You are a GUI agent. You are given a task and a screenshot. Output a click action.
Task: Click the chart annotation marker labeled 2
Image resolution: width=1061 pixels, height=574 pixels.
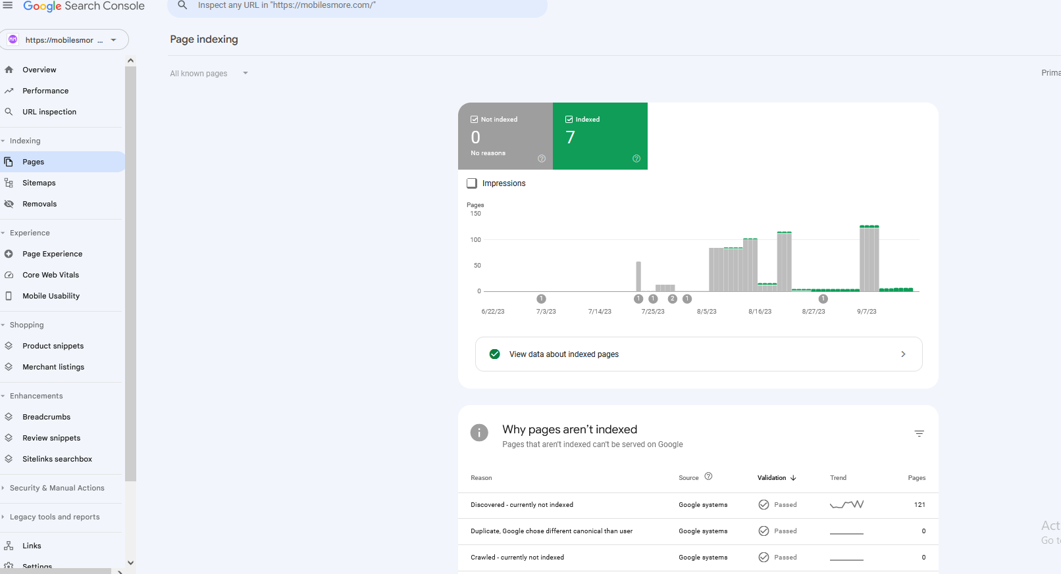point(672,299)
